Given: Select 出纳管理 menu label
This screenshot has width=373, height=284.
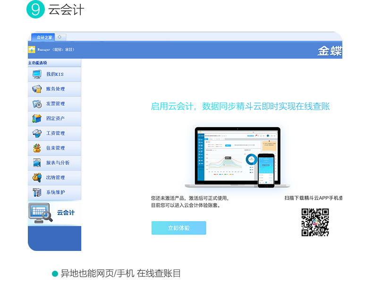Looking at the screenshot, I should click(x=55, y=178).
